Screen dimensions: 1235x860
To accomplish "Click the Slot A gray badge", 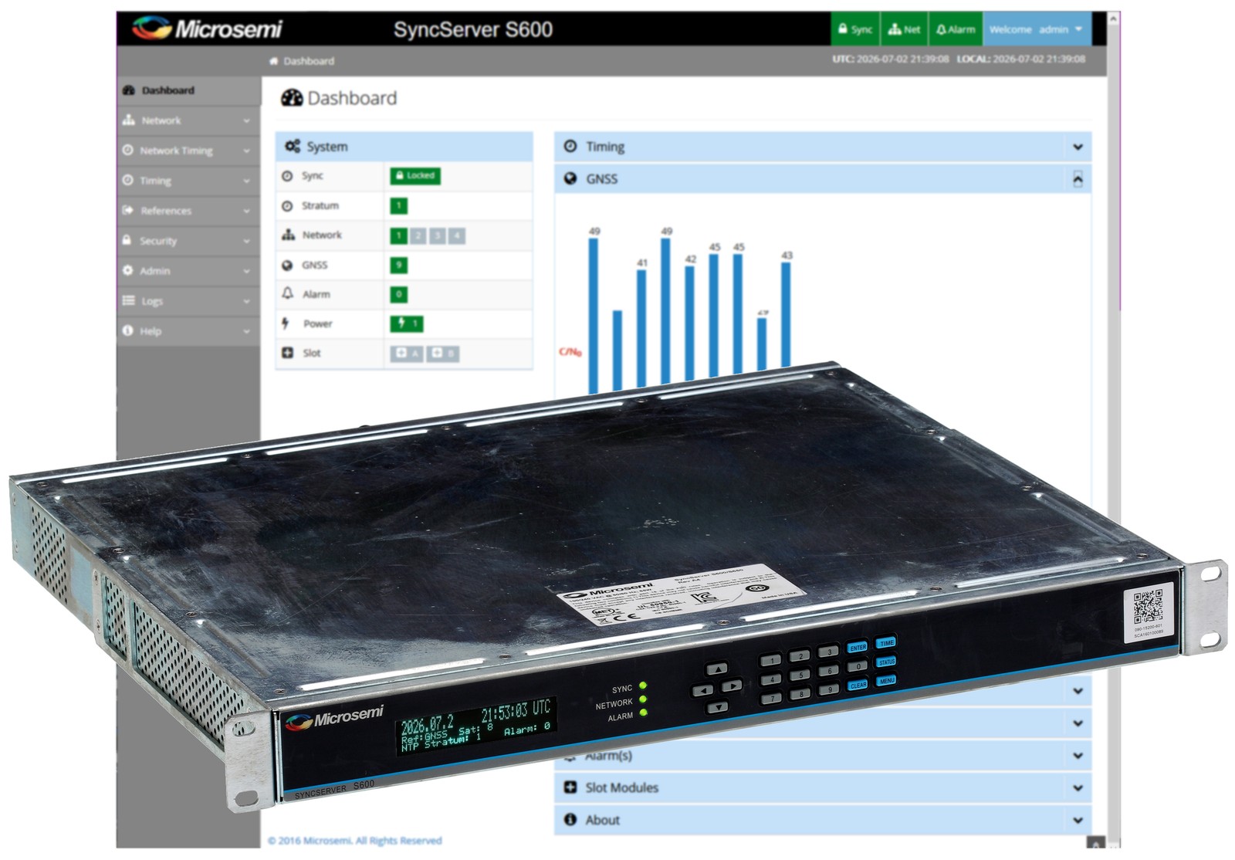I will pos(407,354).
